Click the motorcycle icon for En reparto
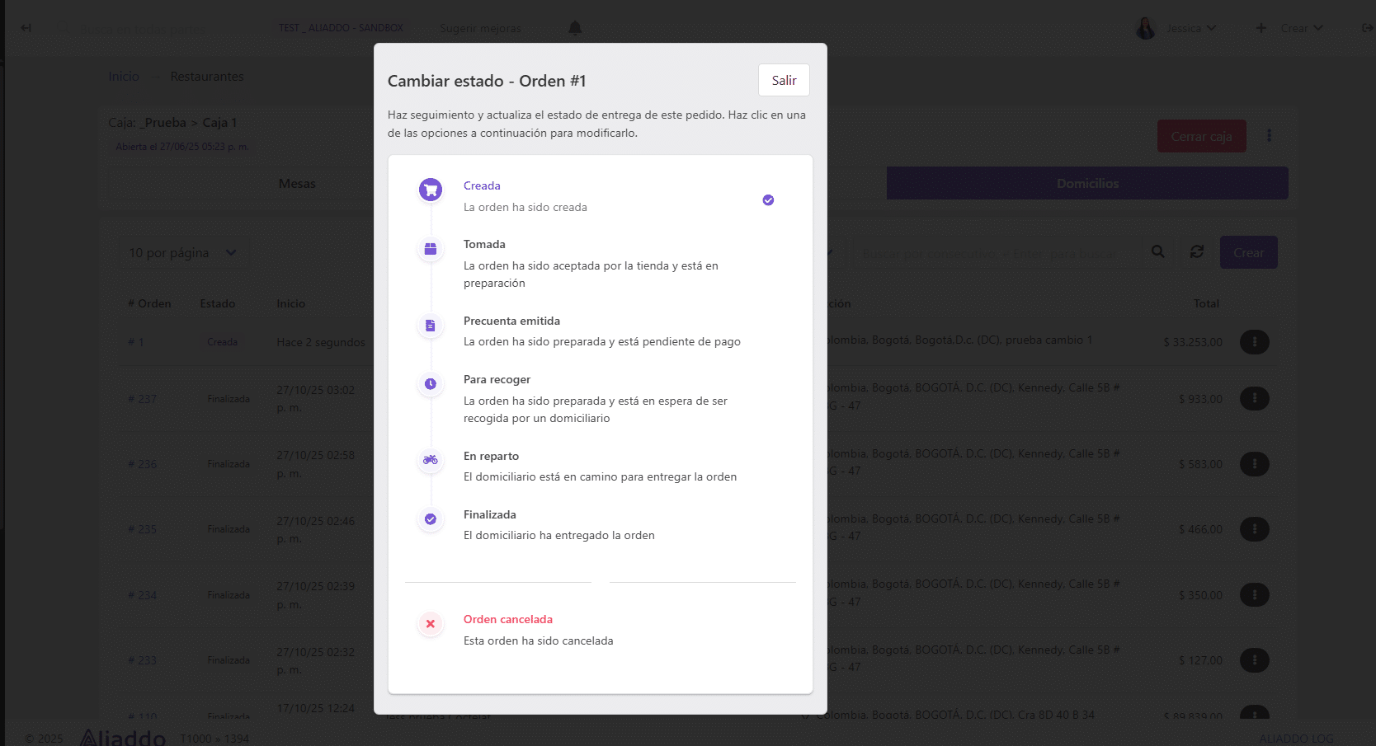Viewport: 1376px width, 746px height. point(430,460)
